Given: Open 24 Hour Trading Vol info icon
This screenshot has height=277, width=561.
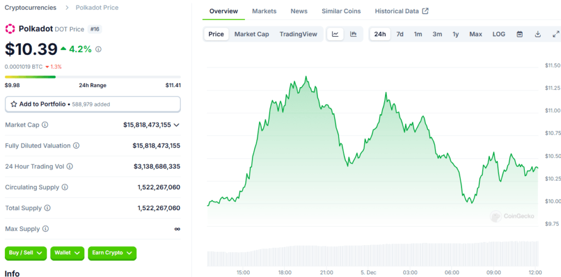Looking at the screenshot, I should [x=70, y=166].
